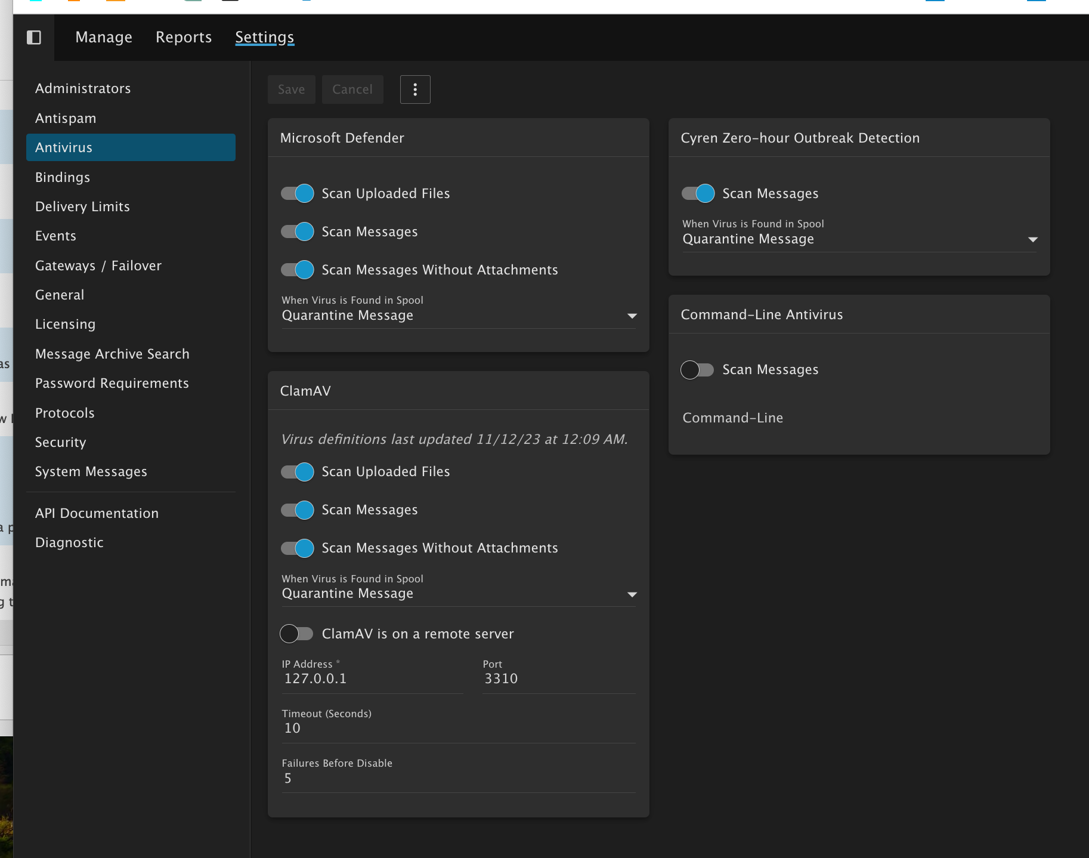Enable ClamAV is on a remote server
1089x858 pixels.
[x=297, y=634]
